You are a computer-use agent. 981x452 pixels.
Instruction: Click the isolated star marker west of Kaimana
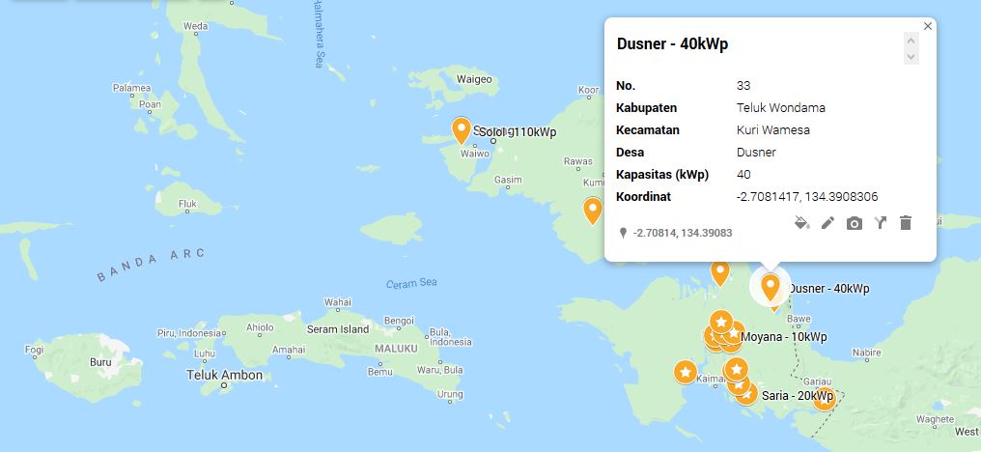click(x=685, y=372)
